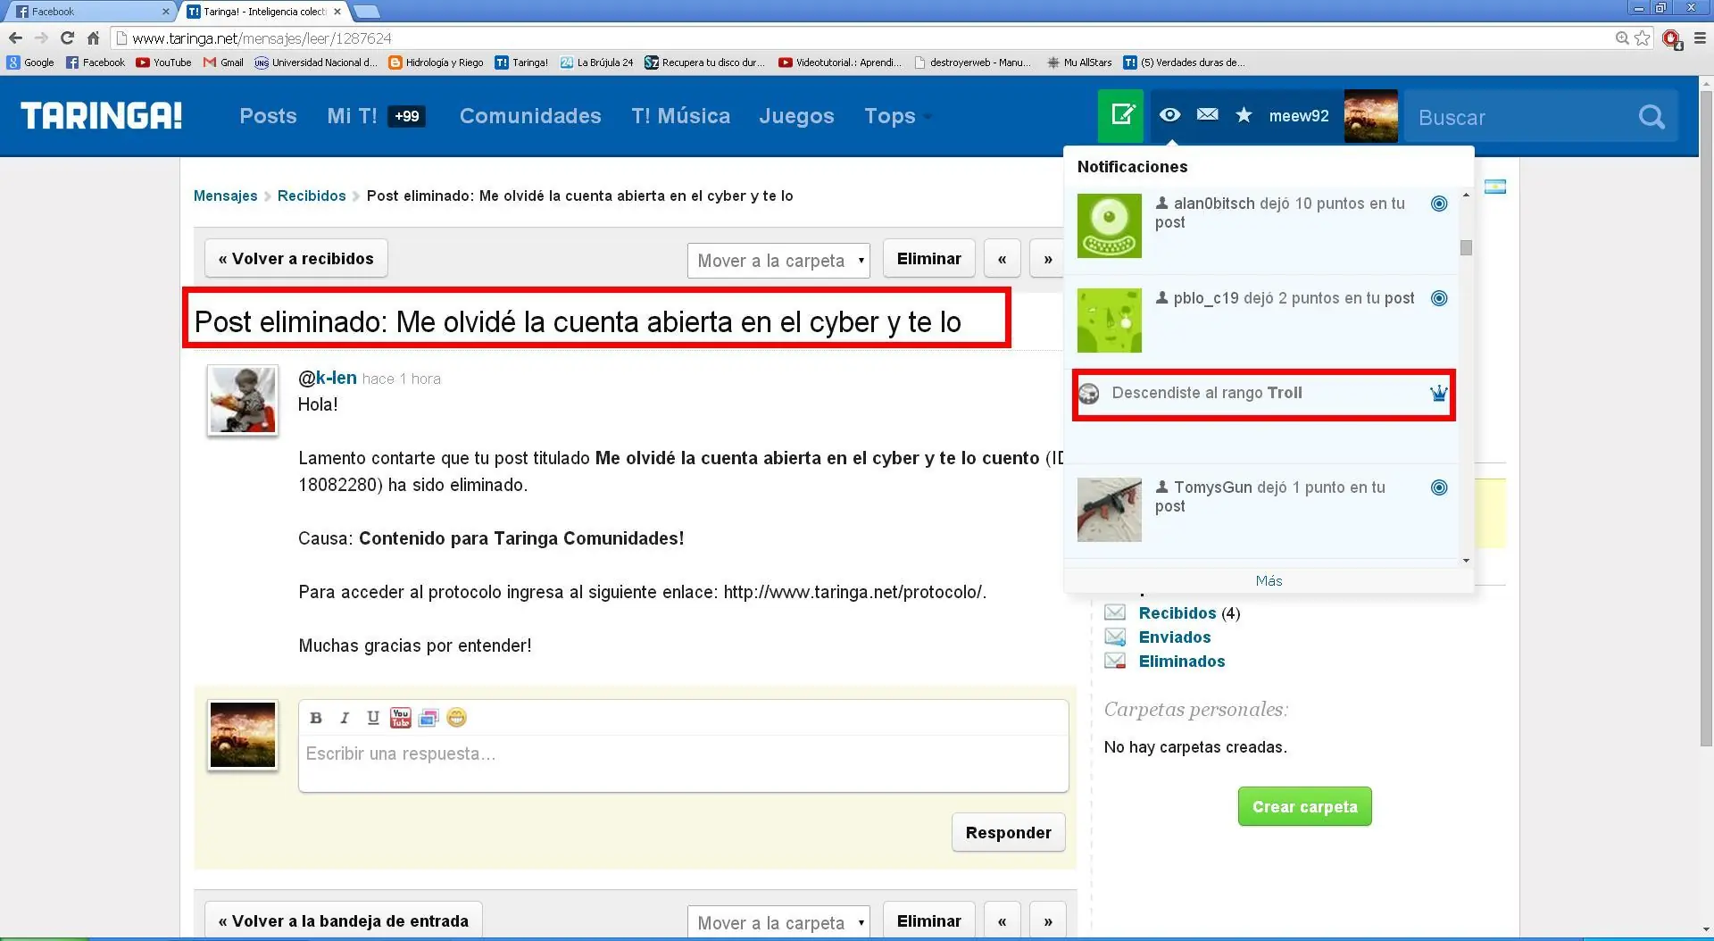Screen dimensions: 1714x941
Task: Open Comunidades section
Action: tap(530, 116)
